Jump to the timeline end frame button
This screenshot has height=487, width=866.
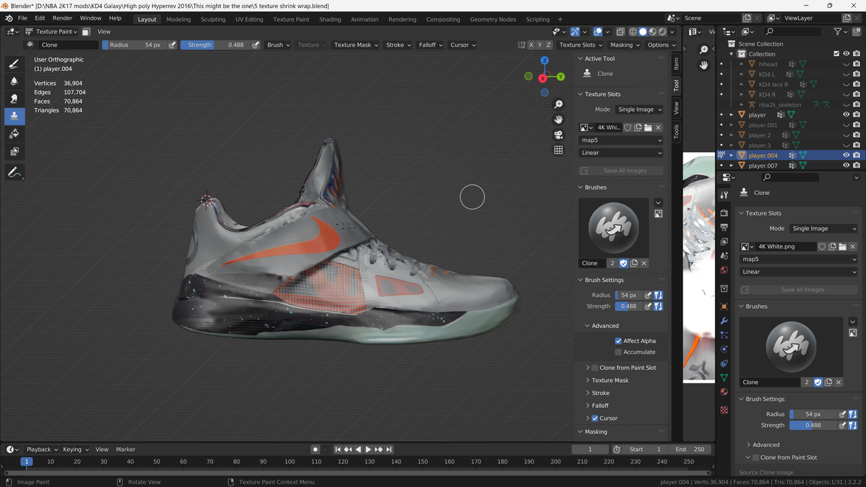(x=389, y=449)
